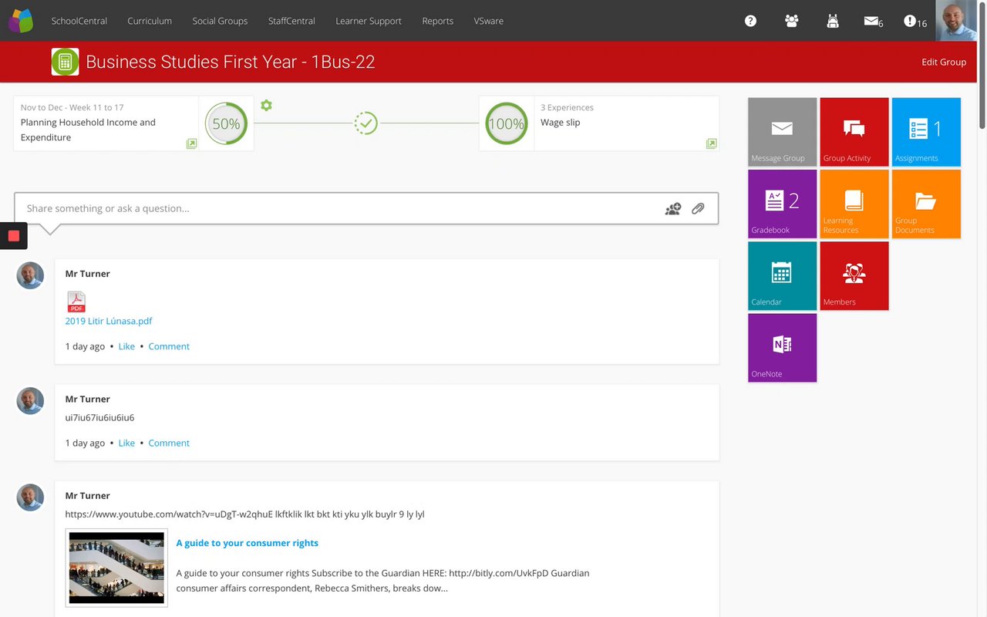
Task: Click the dashed circle checkmark icon
Action: coord(365,123)
